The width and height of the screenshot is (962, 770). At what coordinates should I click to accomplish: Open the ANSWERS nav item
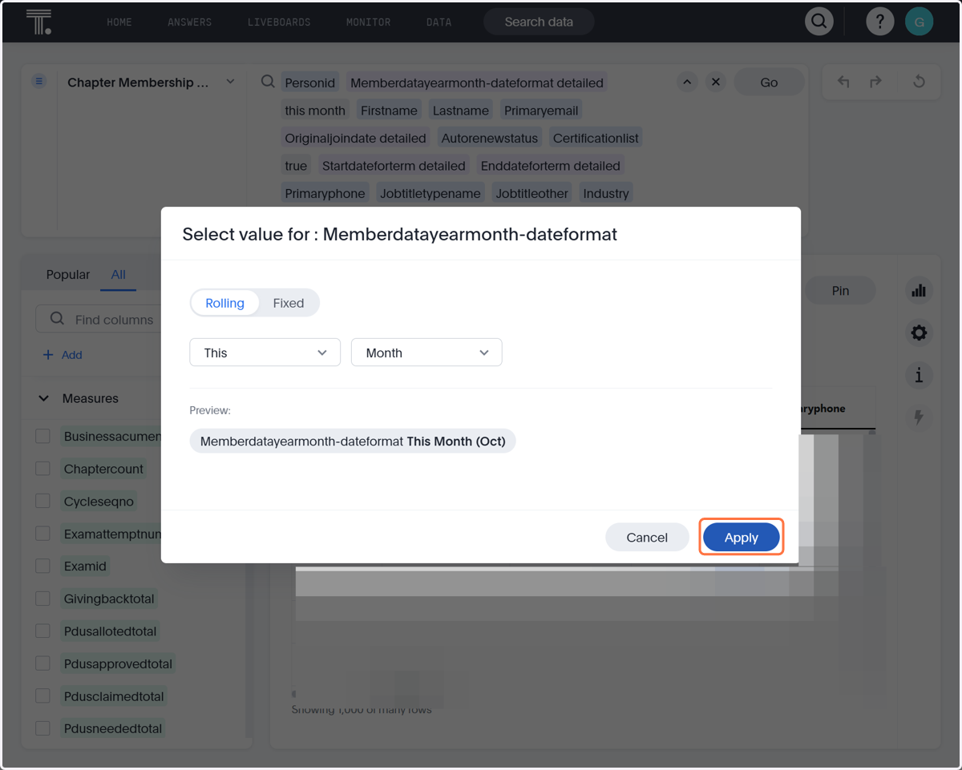pos(189,22)
